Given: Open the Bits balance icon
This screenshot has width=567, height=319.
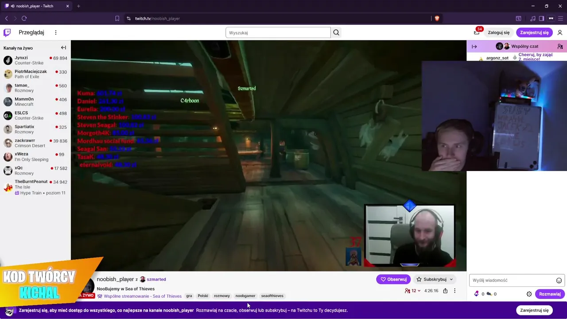Looking at the screenshot, I should point(476,294).
